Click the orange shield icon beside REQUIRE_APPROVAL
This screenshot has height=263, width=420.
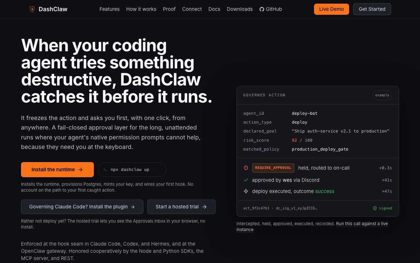(246, 168)
